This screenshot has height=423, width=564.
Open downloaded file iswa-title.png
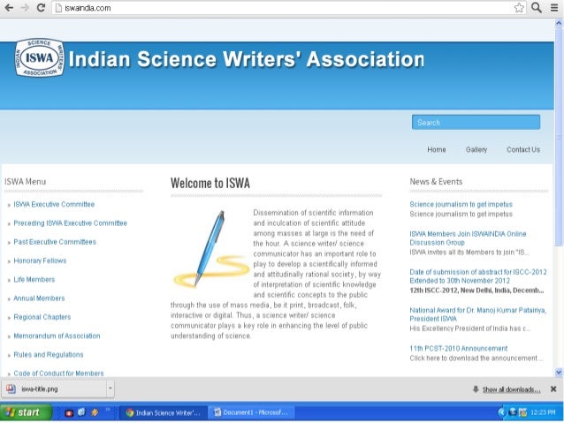[55, 389]
